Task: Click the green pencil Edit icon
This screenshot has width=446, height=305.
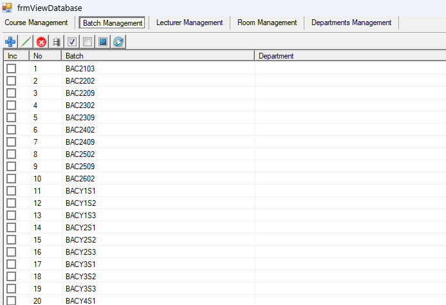Action: click(26, 42)
